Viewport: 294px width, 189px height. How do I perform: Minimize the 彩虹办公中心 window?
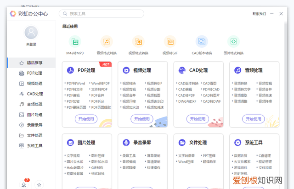coord(272,14)
